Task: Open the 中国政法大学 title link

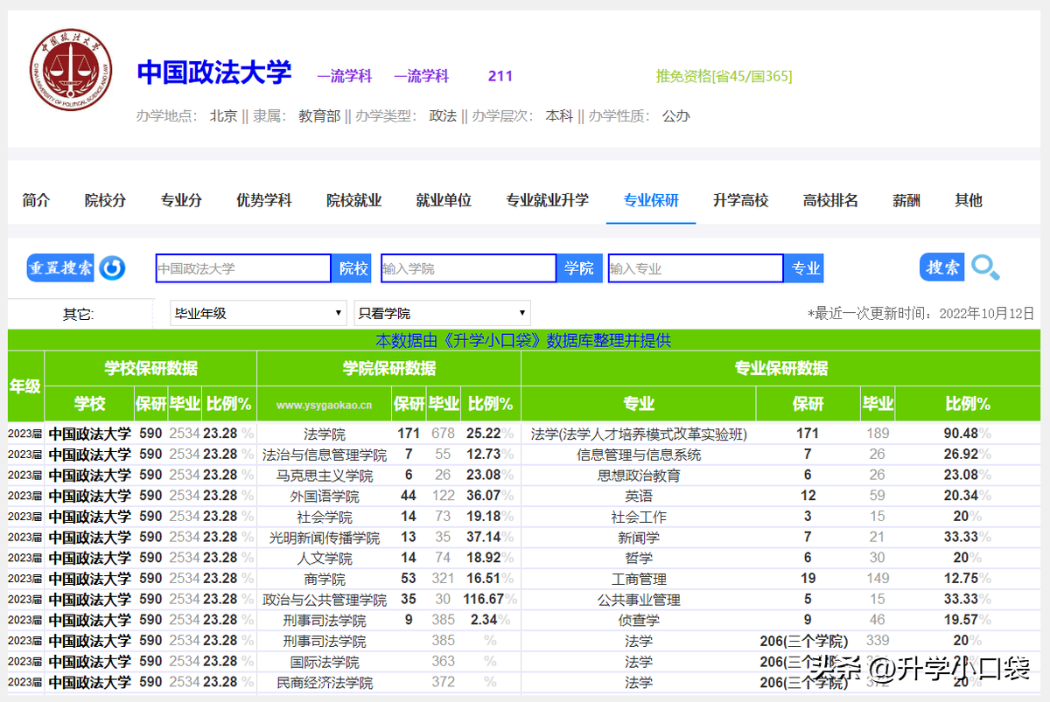Action: tap(214, 73)
